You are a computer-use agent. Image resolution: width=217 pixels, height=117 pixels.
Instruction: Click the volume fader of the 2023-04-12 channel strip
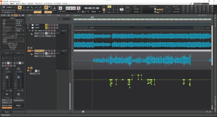[7, 77]
